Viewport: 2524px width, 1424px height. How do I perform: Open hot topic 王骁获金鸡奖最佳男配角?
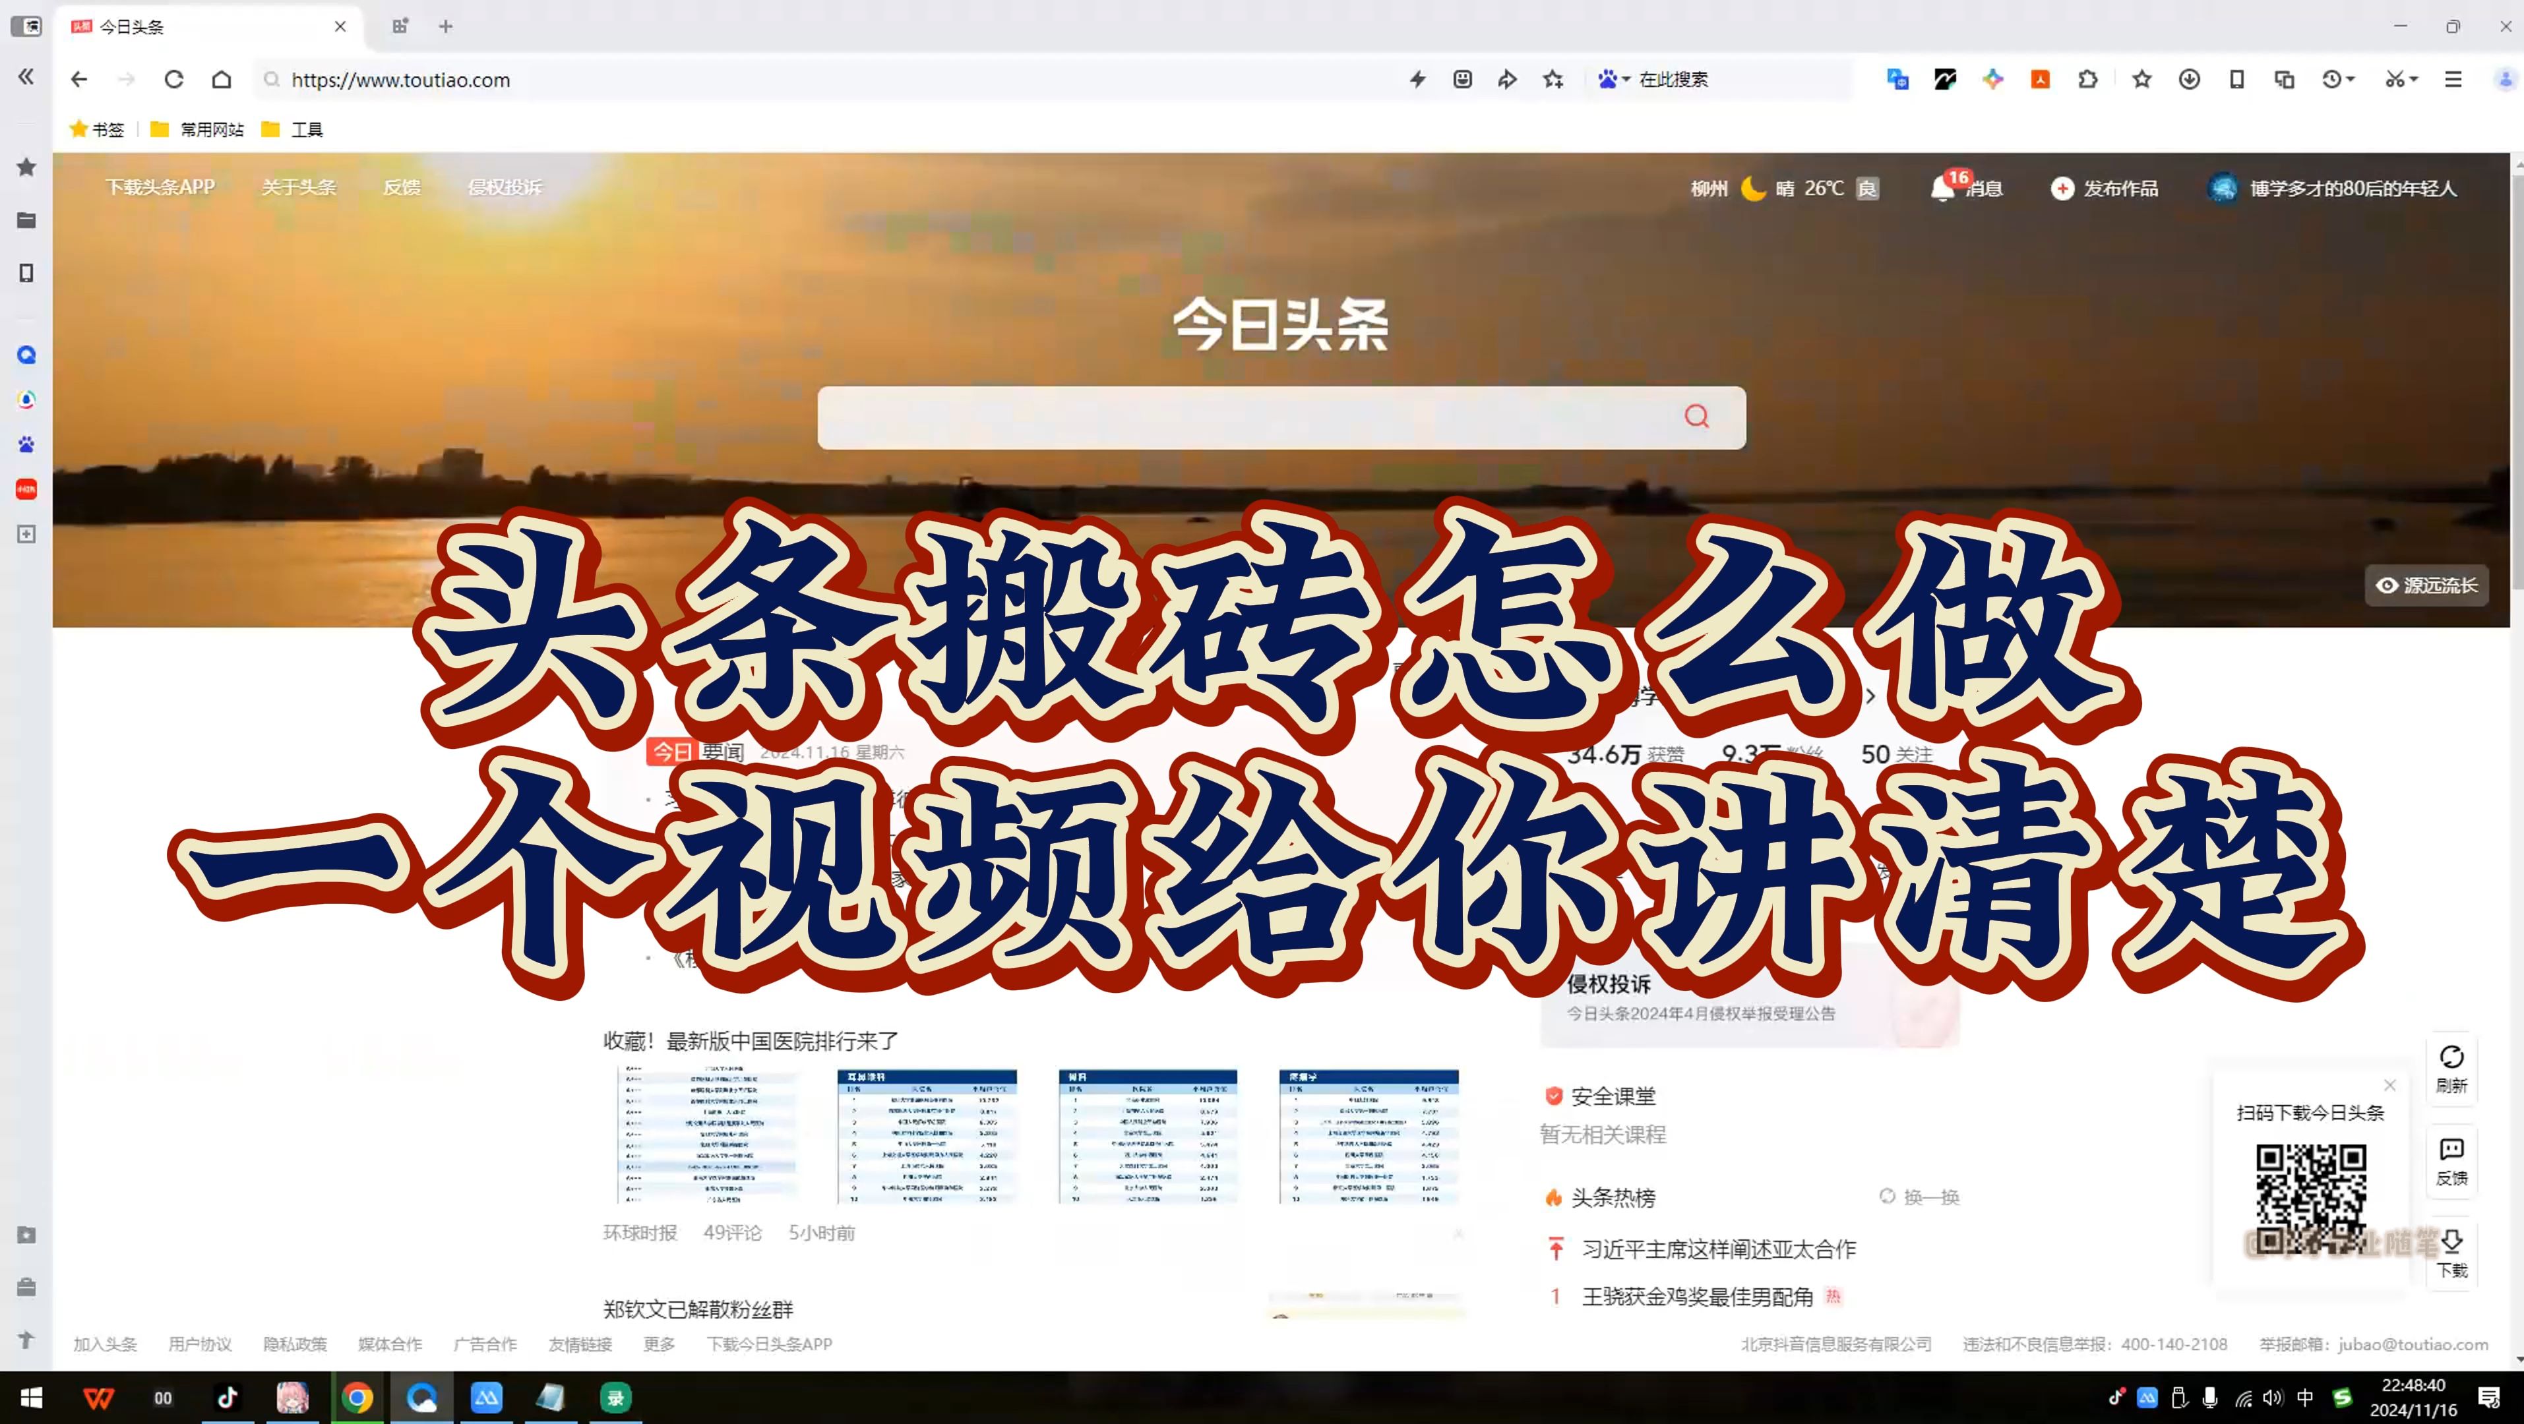(x=1697, y=1297)
